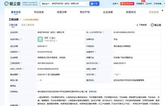This screenshot has width=165, height=106.
Task: Click the organization code MAKL2DUP-4
Action: point(119,63)
